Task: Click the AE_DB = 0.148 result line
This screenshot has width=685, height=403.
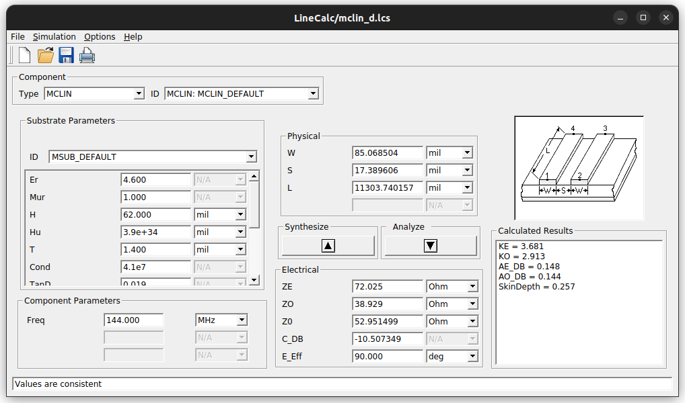Action: pyautogui.click(x=529, y=267)
